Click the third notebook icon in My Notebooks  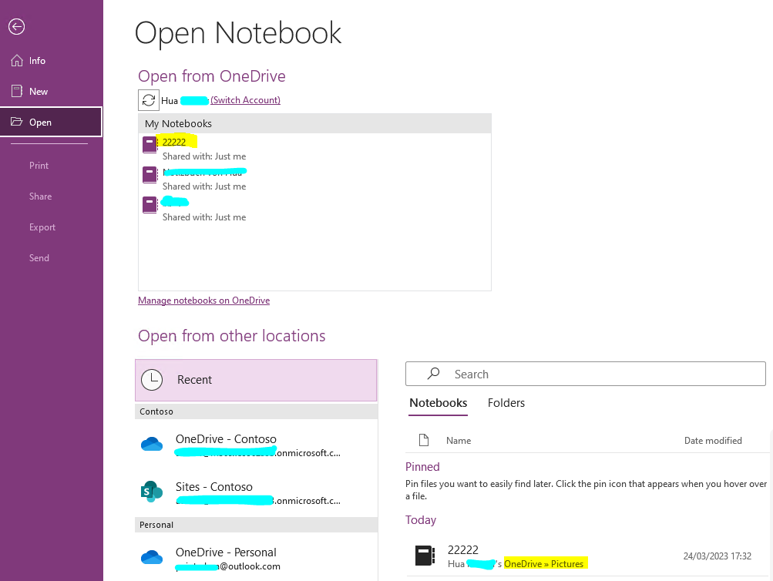coord(150,205)
